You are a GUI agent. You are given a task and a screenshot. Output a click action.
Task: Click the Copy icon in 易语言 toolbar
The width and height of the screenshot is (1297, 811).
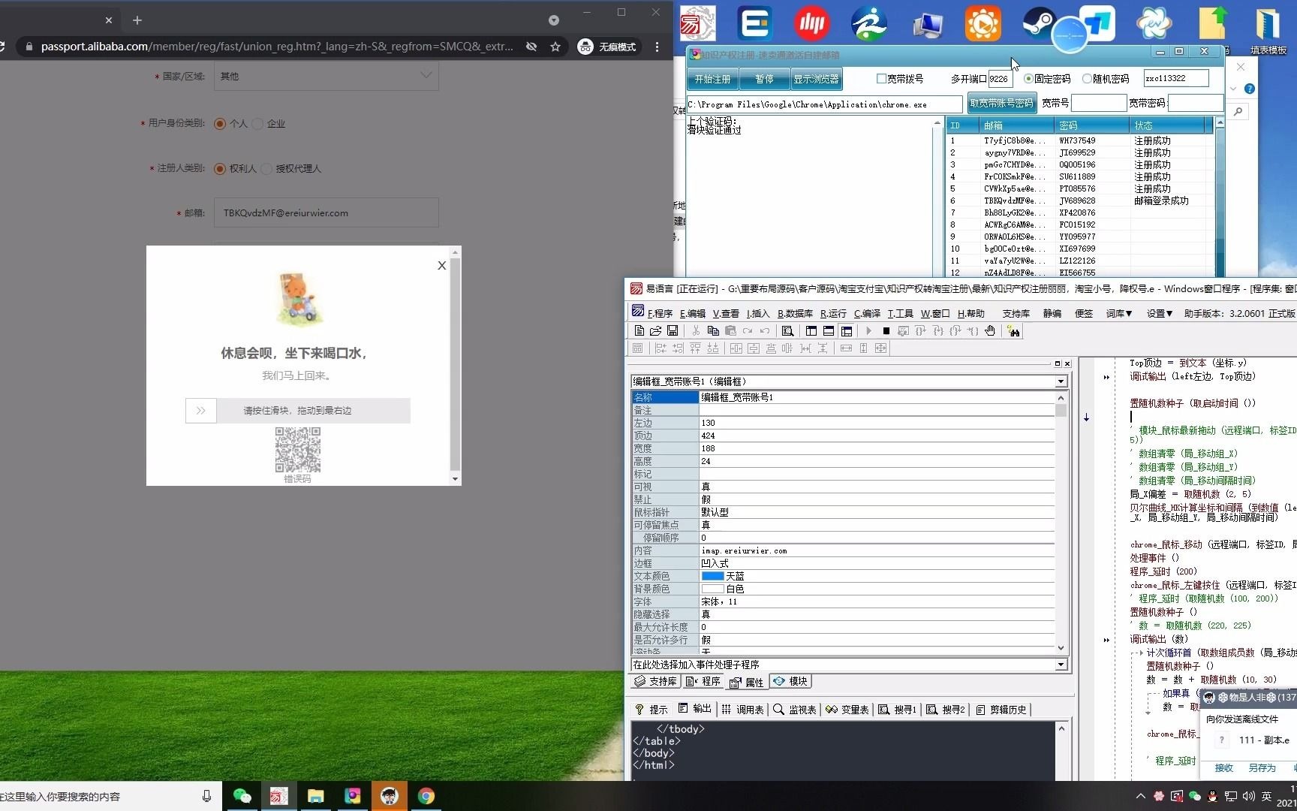point(713,331)
